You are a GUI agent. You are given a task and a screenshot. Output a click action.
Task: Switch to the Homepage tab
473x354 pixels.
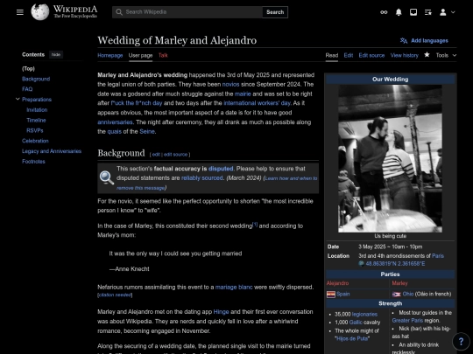click(x=110, y=55)
